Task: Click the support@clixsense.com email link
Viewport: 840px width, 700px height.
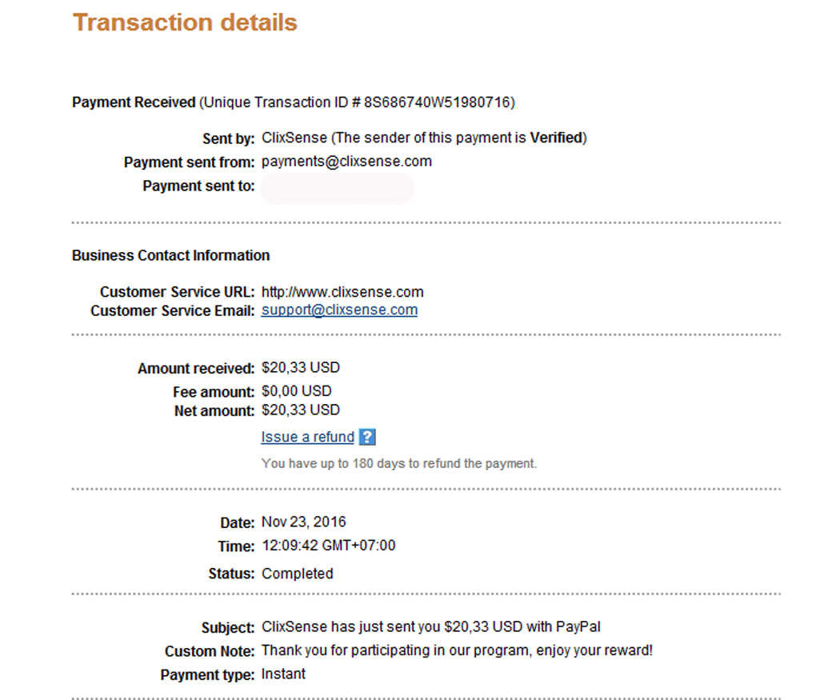Action: click(x=339, y=310)
